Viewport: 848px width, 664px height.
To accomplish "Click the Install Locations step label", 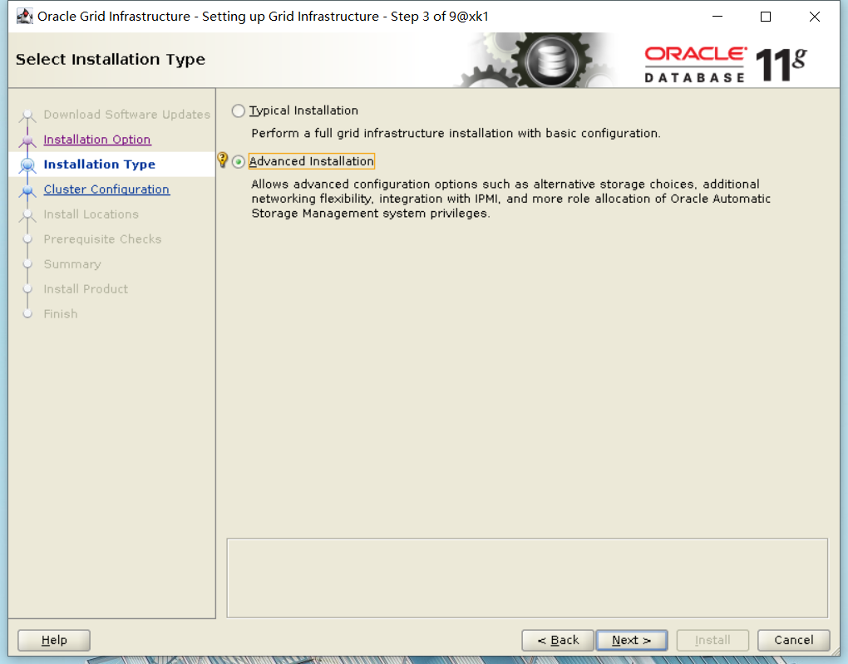I will (91, 214).
